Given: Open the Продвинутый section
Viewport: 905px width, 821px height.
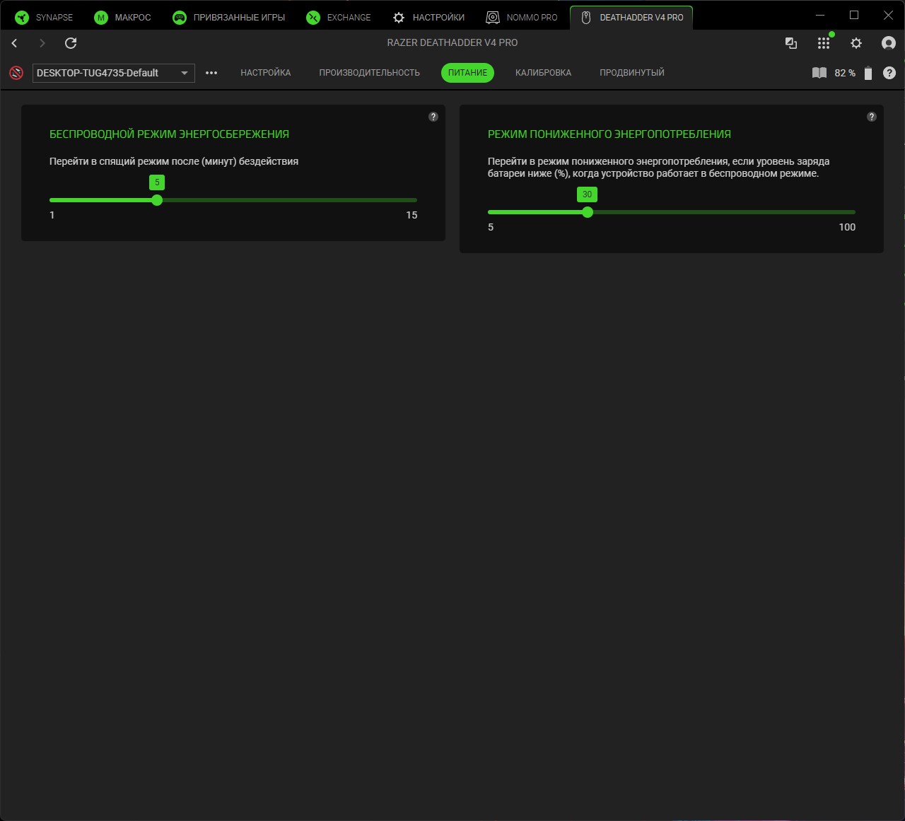Looking at the screenshot, I should pyautogui.click(x=632, y=73).
